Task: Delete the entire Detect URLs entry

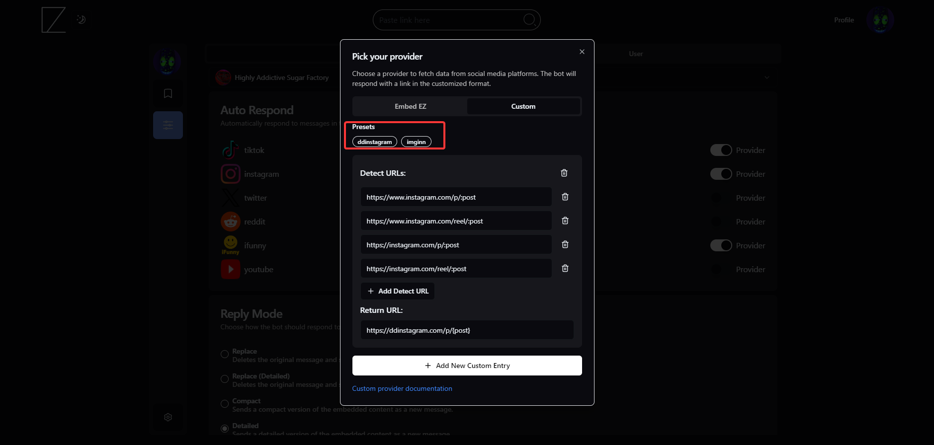Action: click(x=564, y=173)
